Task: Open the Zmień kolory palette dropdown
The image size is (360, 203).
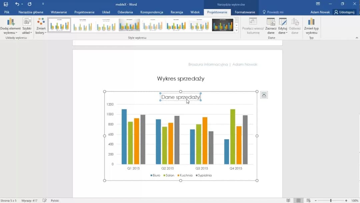Action: pos(41,26)
